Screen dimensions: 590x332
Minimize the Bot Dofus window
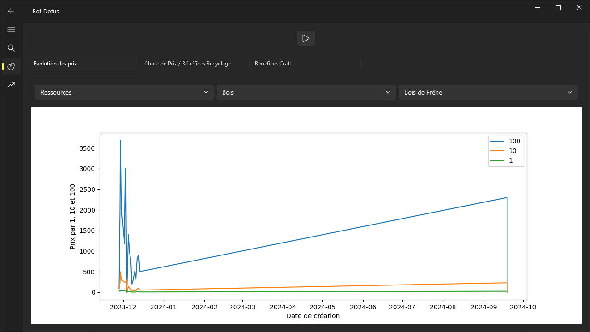tap(537, 7)
